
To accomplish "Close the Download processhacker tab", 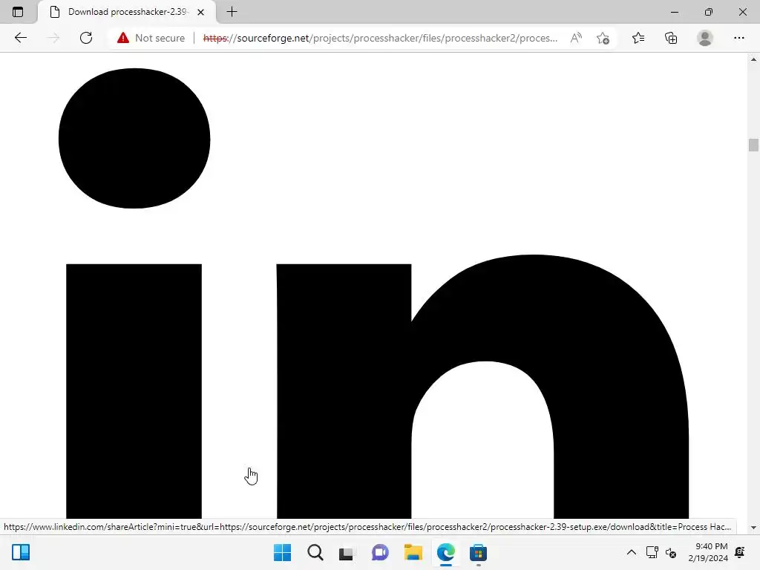I will (200, 12).
